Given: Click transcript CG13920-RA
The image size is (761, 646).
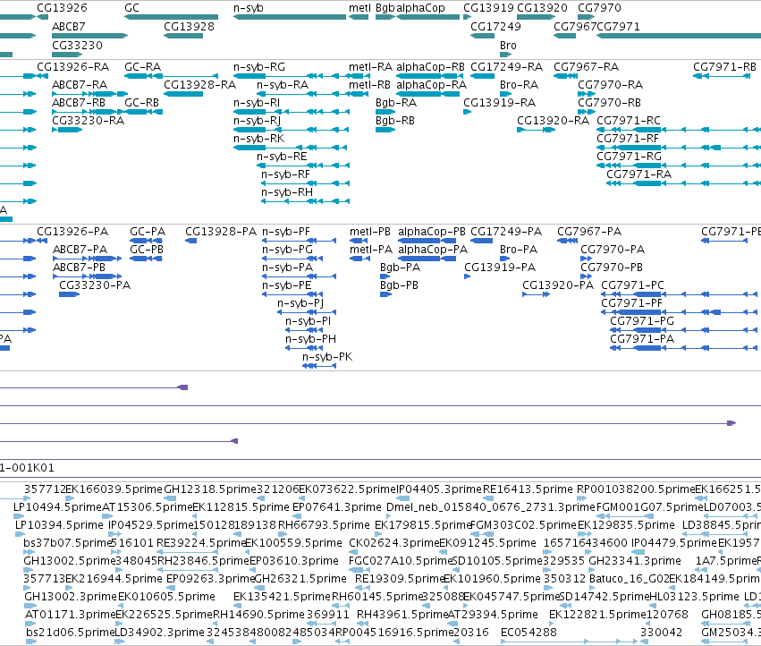Looking at the screenshot, I should tap(537, 130).
